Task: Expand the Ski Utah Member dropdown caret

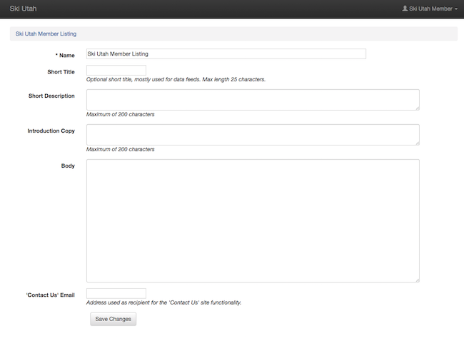Action: [455, 9]
